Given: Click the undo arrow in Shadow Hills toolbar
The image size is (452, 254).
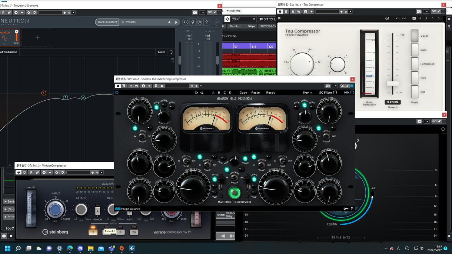Looking at the screenshot, I should pos(196,93).
